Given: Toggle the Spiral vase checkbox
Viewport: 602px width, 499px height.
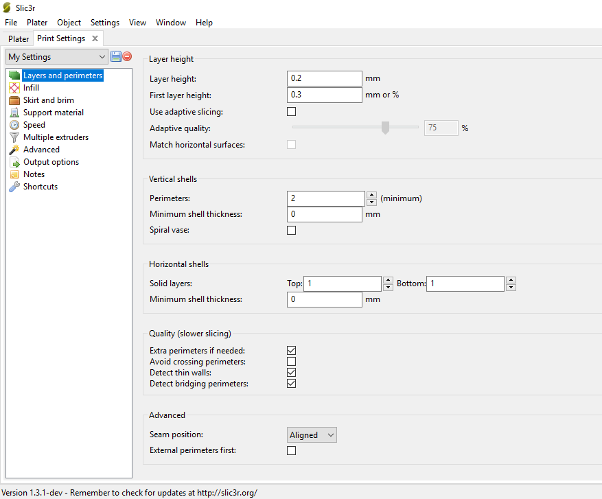Looking at the screenshot, I should pyautogui.click(x=292, y=231).
